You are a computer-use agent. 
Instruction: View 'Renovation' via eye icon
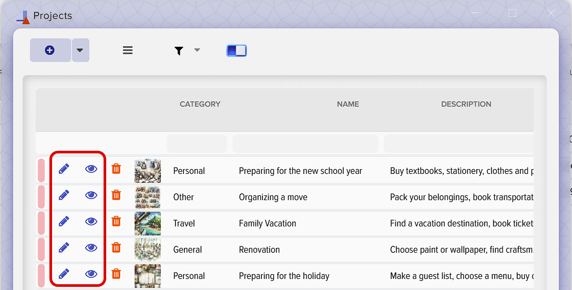click(91, 248)
